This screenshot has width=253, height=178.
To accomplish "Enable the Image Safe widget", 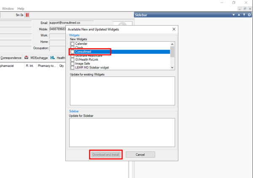I will tap(73, 64).
